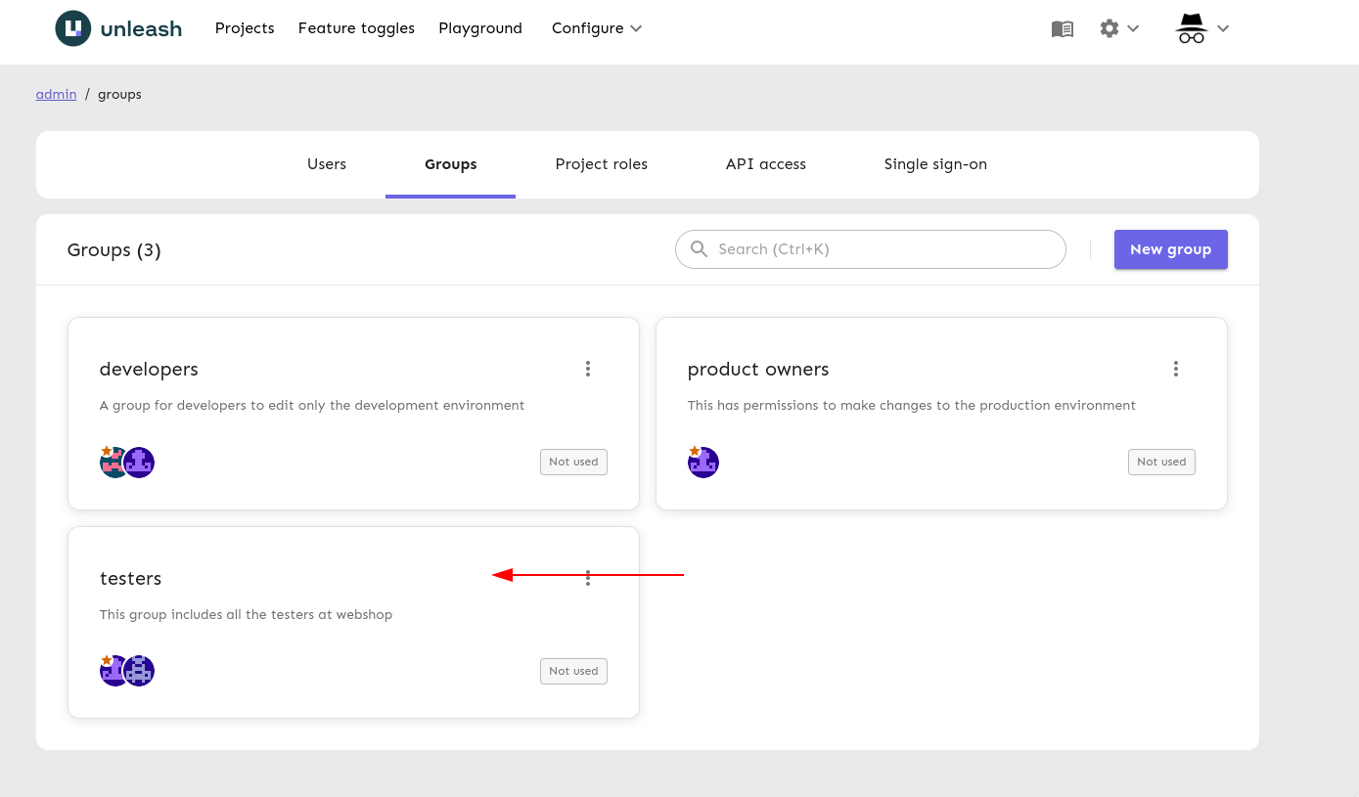Open product owners group three-dot menu

point(1175,369)
